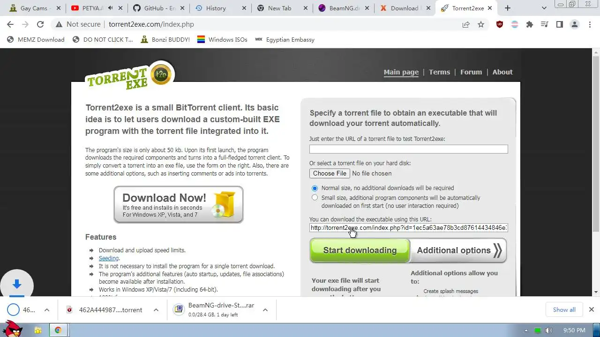Viewport: 600px width, 337px height.
Task: Open the Forum nav link
Action: tap(471, 72)
